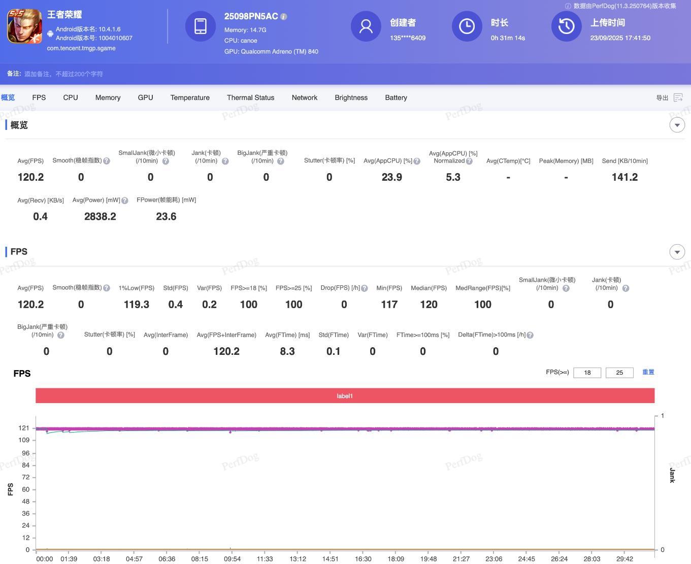
Task: Open help icon for Avg(Power) [mW]
Action: (125, 201)
